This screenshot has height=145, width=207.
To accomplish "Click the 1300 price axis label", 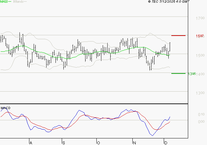I will click(200, 93).
